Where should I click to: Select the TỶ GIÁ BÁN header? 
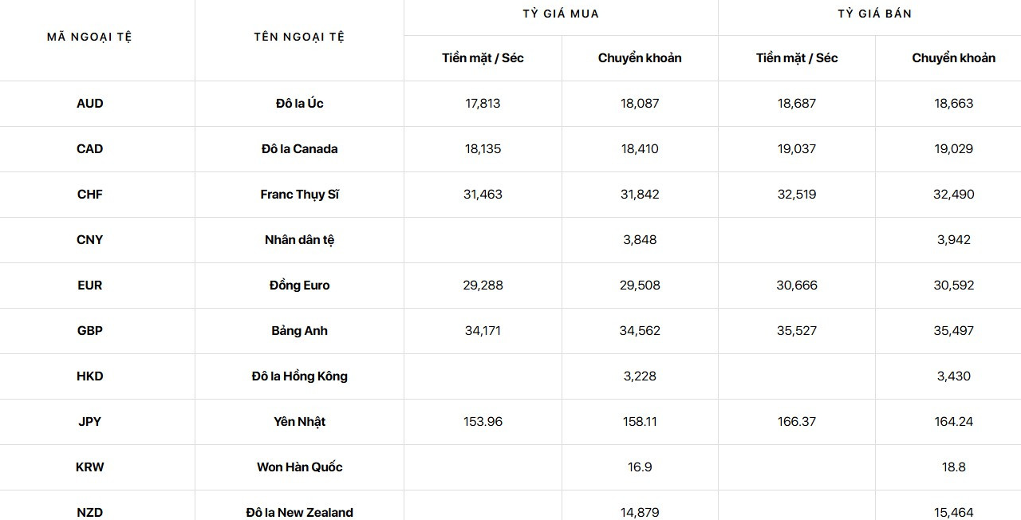click(875, 14)
